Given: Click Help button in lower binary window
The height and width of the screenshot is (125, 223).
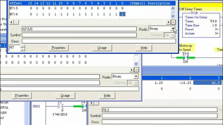Looking at the screenshot, I should 107,96.
